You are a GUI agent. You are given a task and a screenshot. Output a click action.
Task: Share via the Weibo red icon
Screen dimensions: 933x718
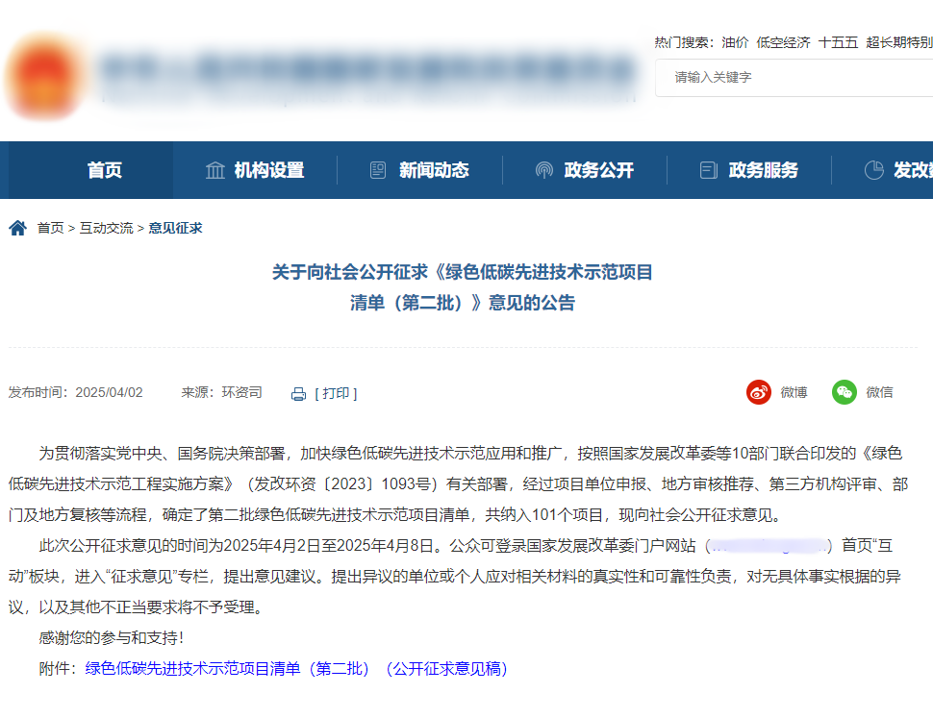point(759,392)
